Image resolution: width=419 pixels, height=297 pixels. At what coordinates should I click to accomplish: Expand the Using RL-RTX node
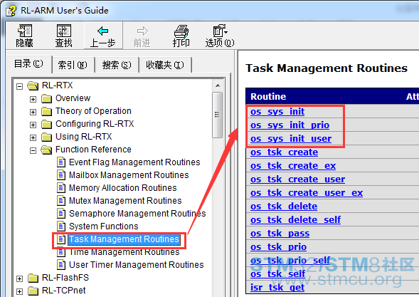pyautogui.click(x=33, y=137)
